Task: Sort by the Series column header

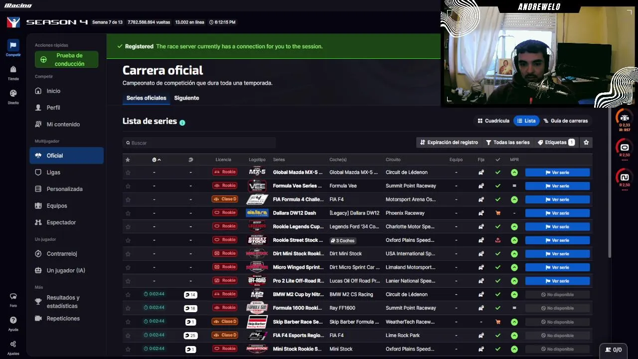Action: (x=279, y=160)
